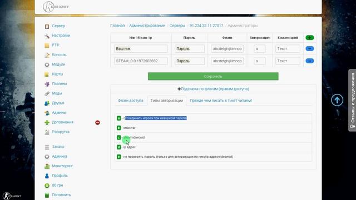Click the Авторизация field in first row
Screen dimensions: 356x200
click(x=260, y=49)
